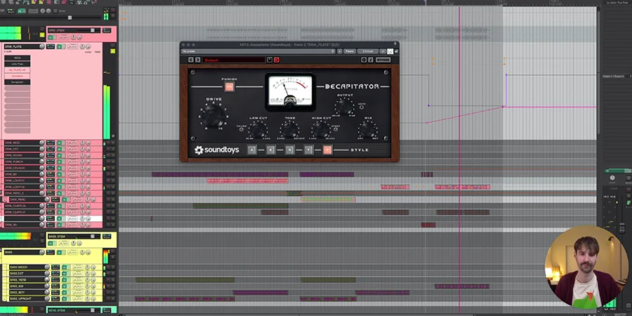Click trim envelope button on DRM_BD track
Viewport: 632px width, 316px height.
click(72, 174)
